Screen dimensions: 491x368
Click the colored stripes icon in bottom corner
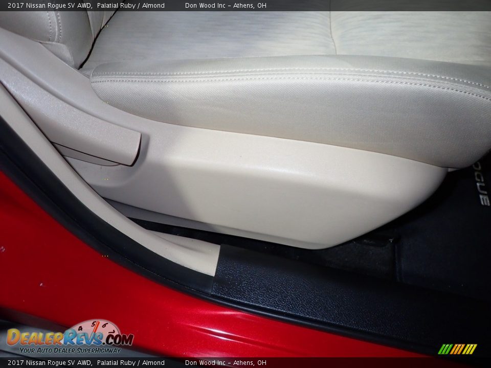coord(457,349)
